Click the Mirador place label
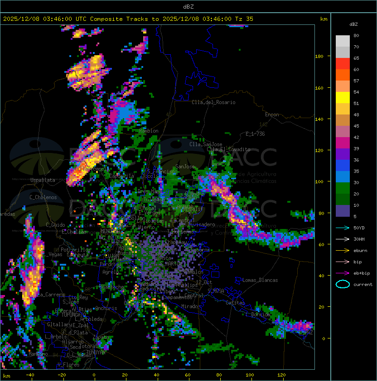This screenshot has height=381, width=377. [x=191, y=306]
